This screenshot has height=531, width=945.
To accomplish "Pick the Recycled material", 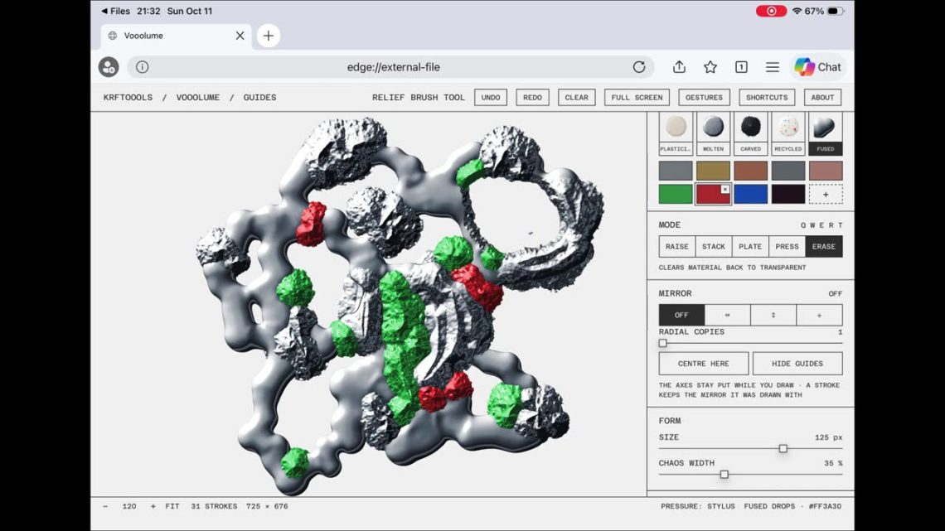I will (788, 133).
